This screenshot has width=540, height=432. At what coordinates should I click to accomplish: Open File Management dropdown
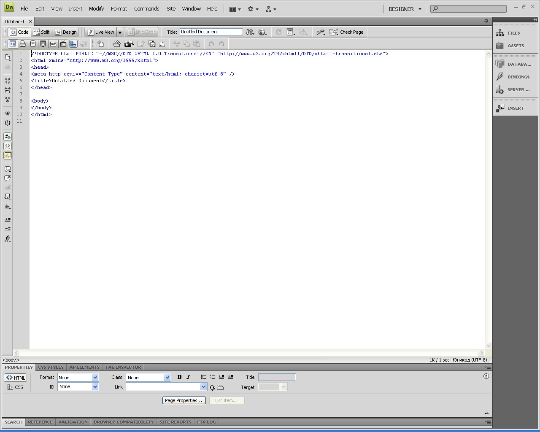[x=250, y=32]
